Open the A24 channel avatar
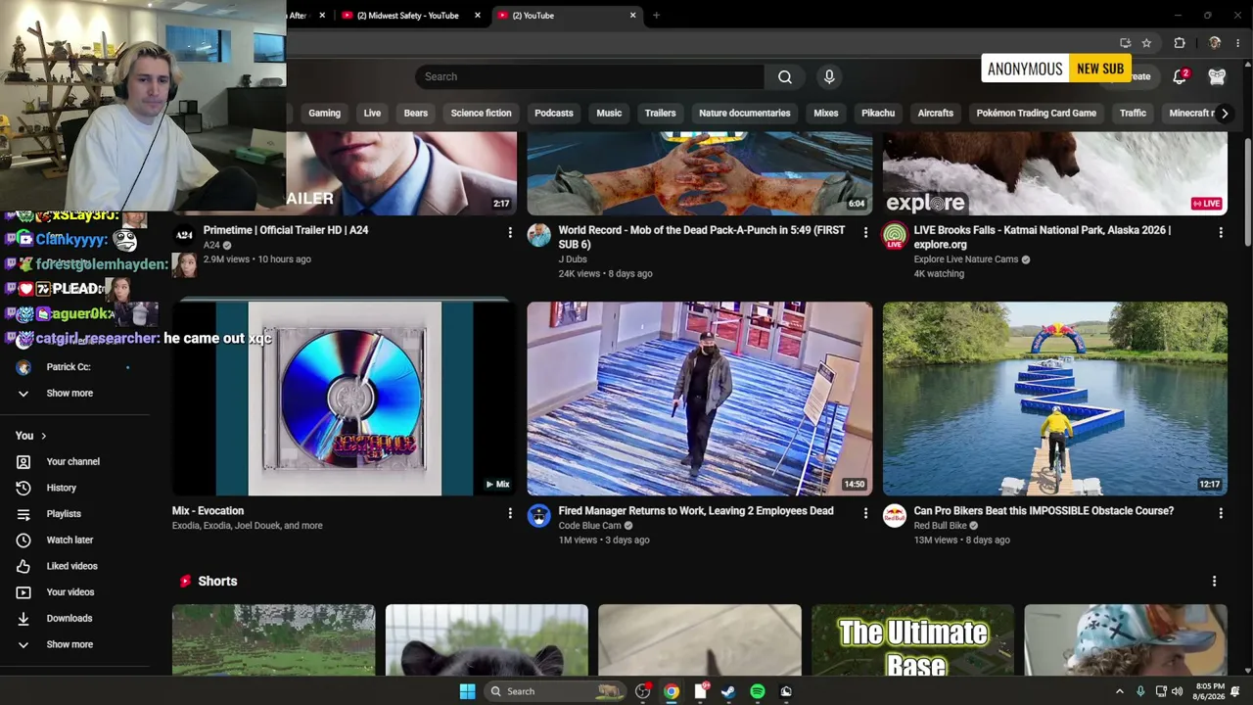Screen dimensions: 1253x705 (184, 235)
